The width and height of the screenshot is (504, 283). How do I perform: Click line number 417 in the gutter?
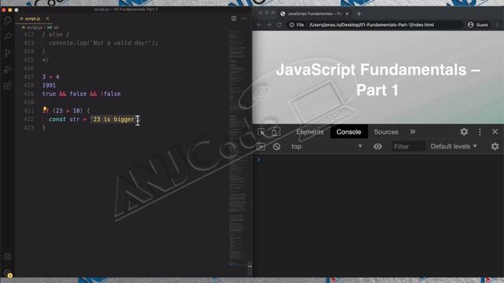point(28,77)
